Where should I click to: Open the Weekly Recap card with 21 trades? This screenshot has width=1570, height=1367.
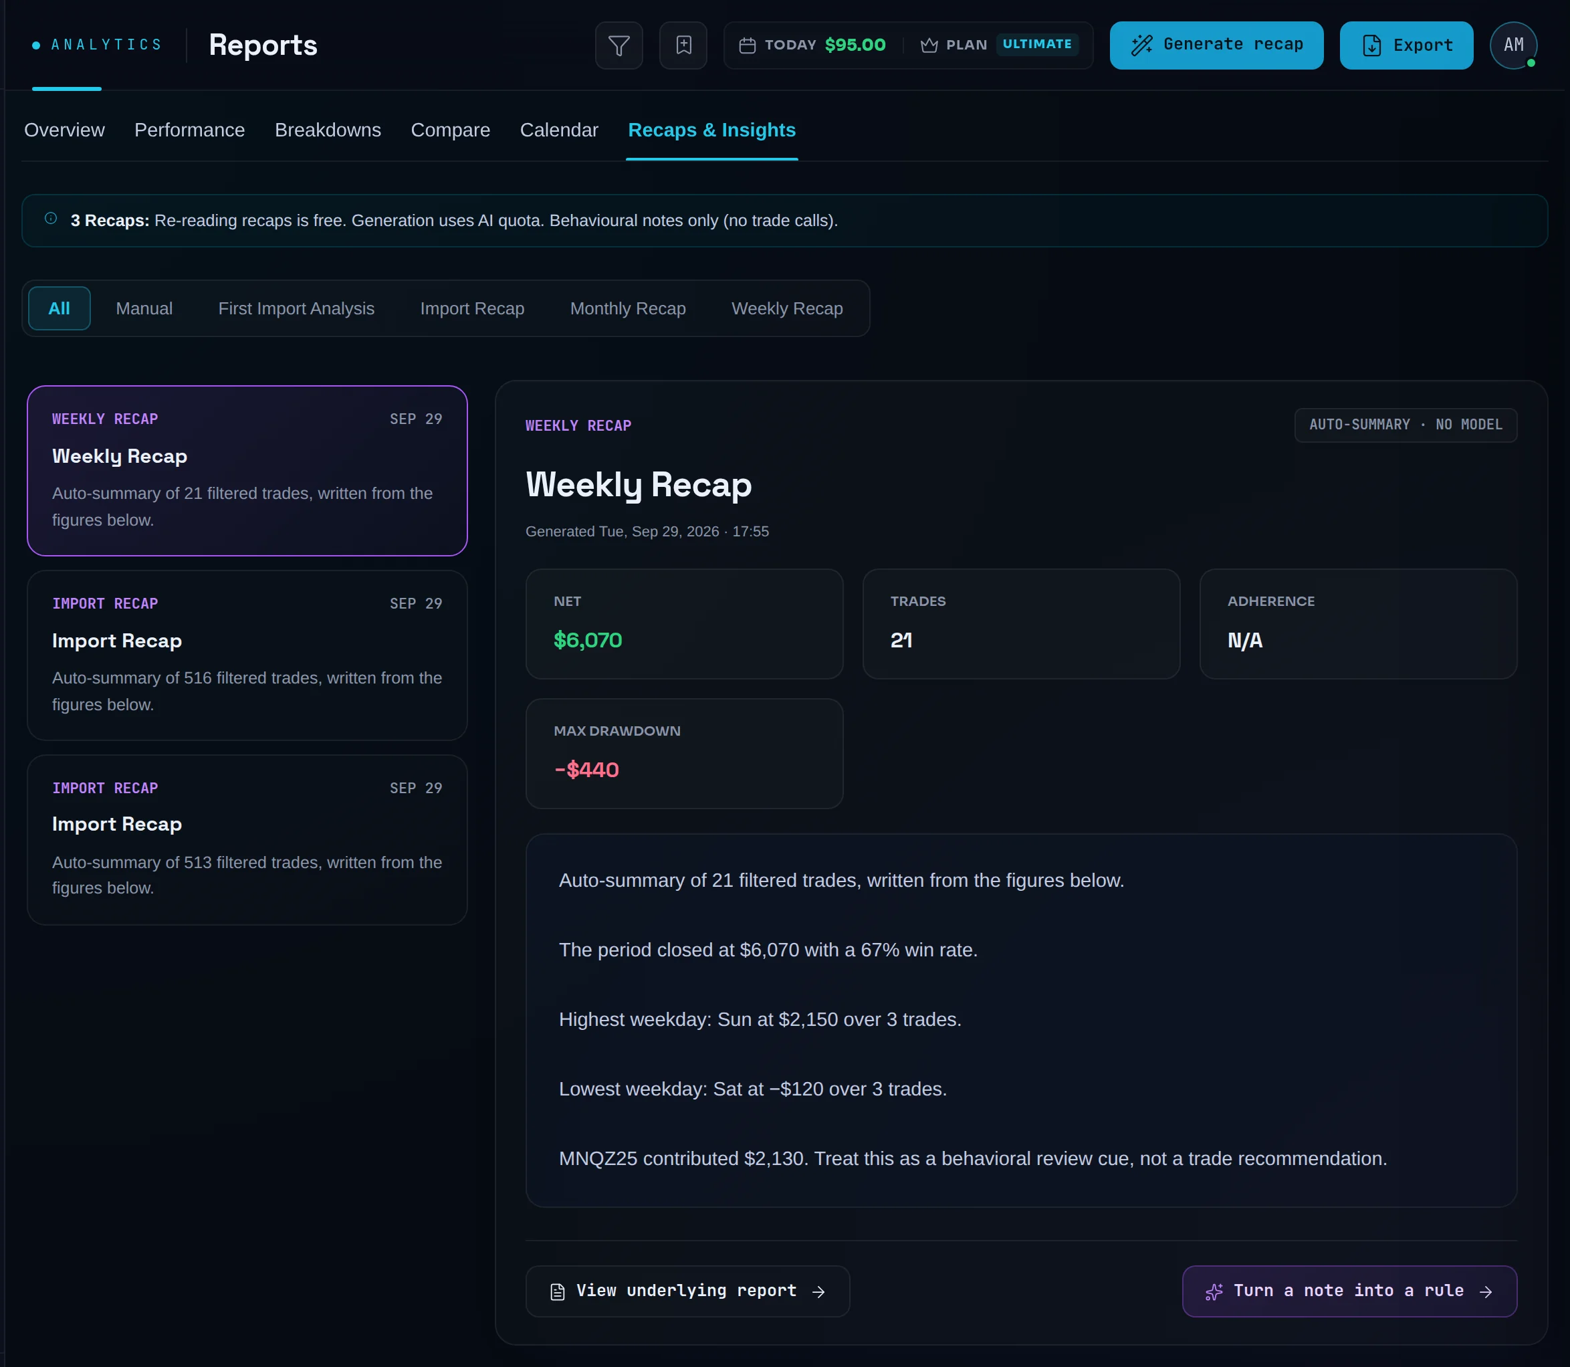(x=247, y=471)
